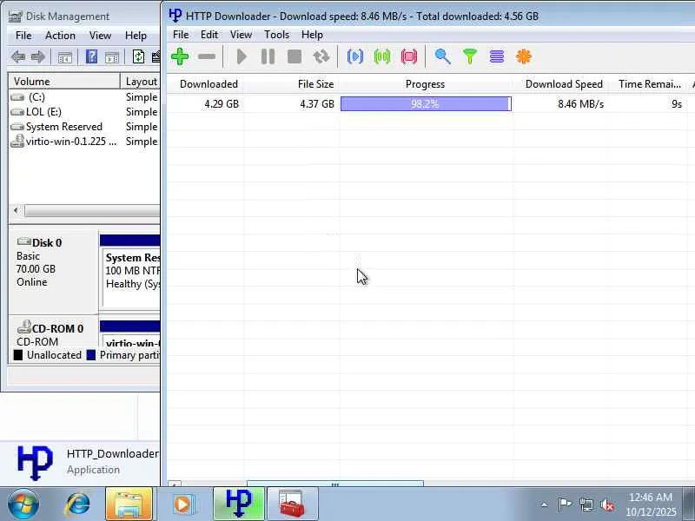
Task: Sort by the Time Remaining column header
Action: [x=649, y=84]
